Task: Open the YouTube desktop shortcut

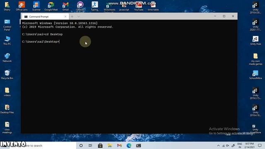Action: pyautogui.click(x=139, y=7)
